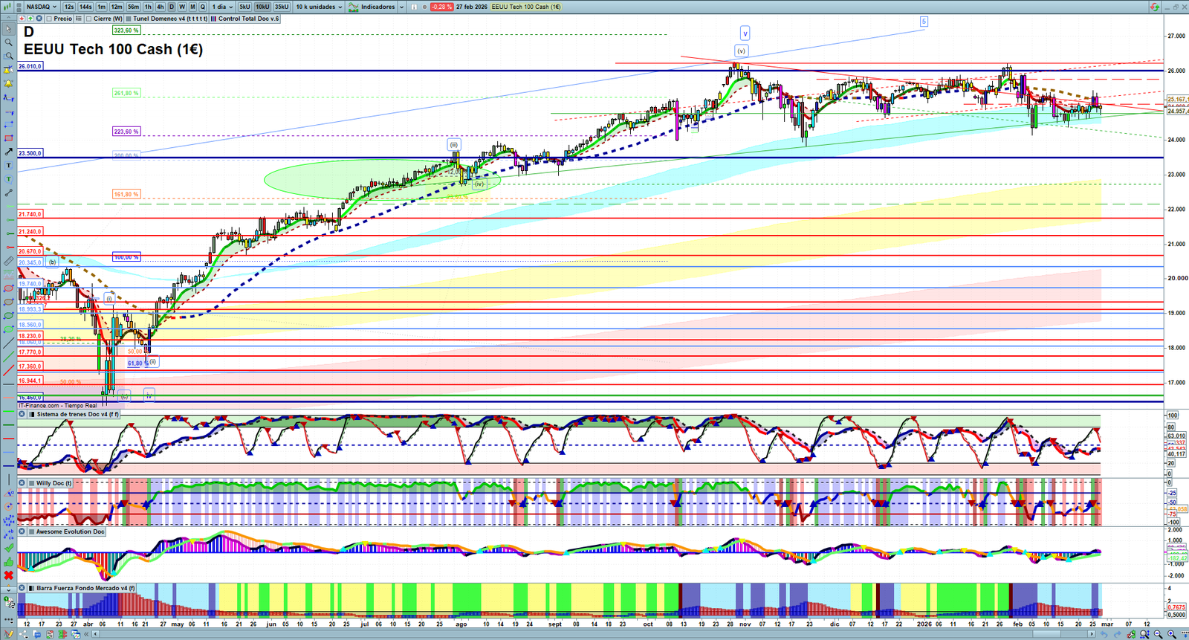This screenshot has height=640, width=1189.
Task: Switch to the Q quarterly timeframe
Action: [203, 7]
